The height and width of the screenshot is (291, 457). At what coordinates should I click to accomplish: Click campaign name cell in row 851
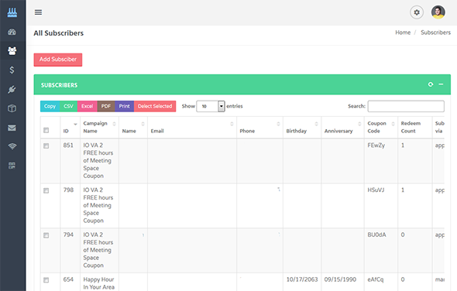point(98,160)
